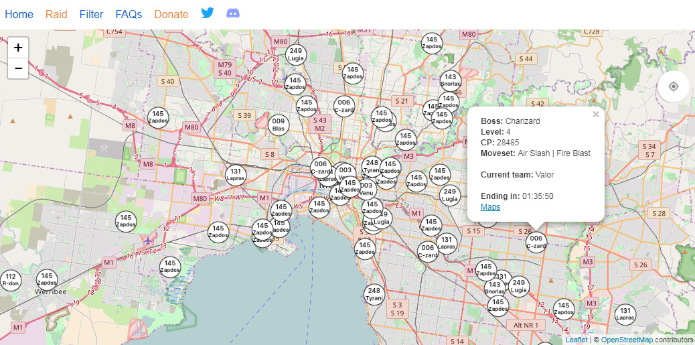Screen dimensions: 695x345
Task: Select the 143 Snorlax marker near S 44
Action: (x=451, y=80)
